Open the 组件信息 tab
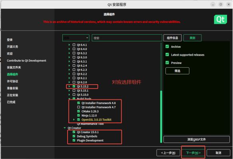 coord(173,38)
